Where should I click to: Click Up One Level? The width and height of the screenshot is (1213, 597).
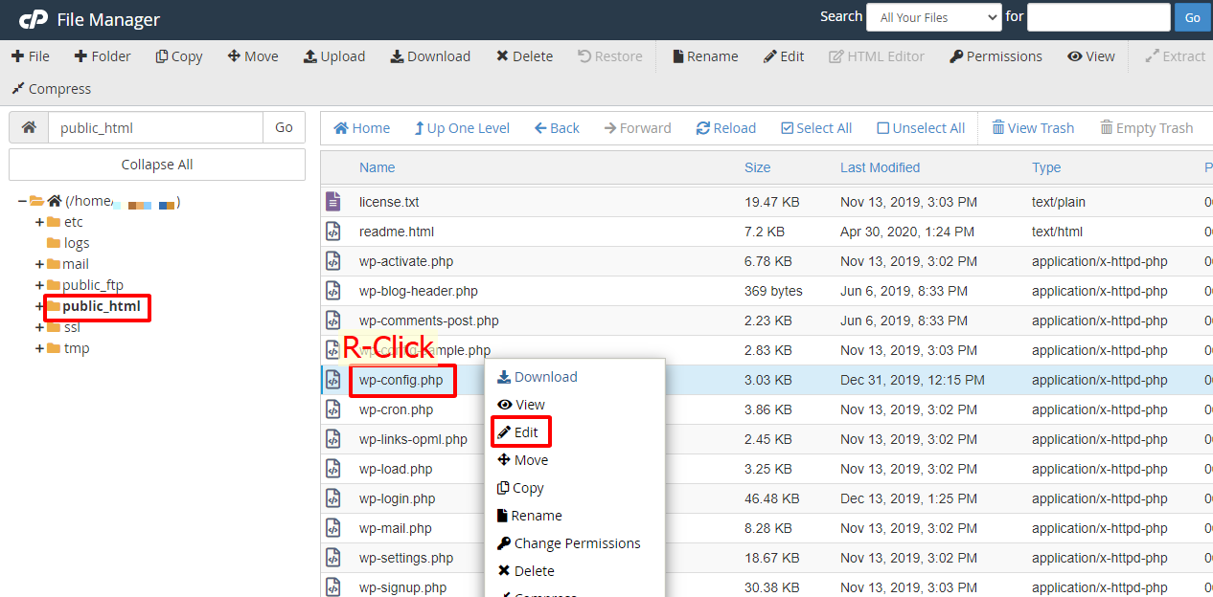(462, 128)
